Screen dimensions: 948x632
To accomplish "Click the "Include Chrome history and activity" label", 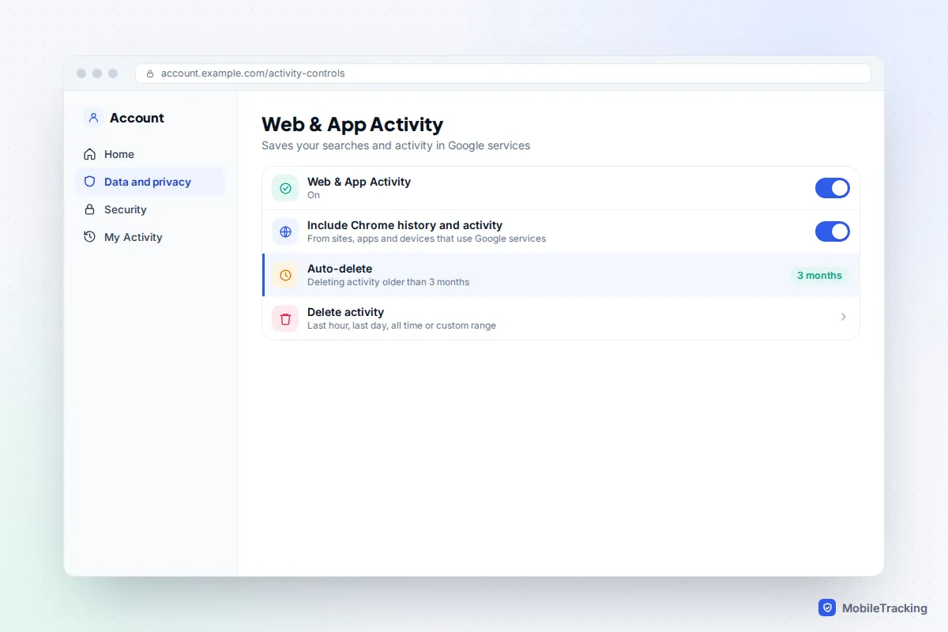I will (404, 225).
